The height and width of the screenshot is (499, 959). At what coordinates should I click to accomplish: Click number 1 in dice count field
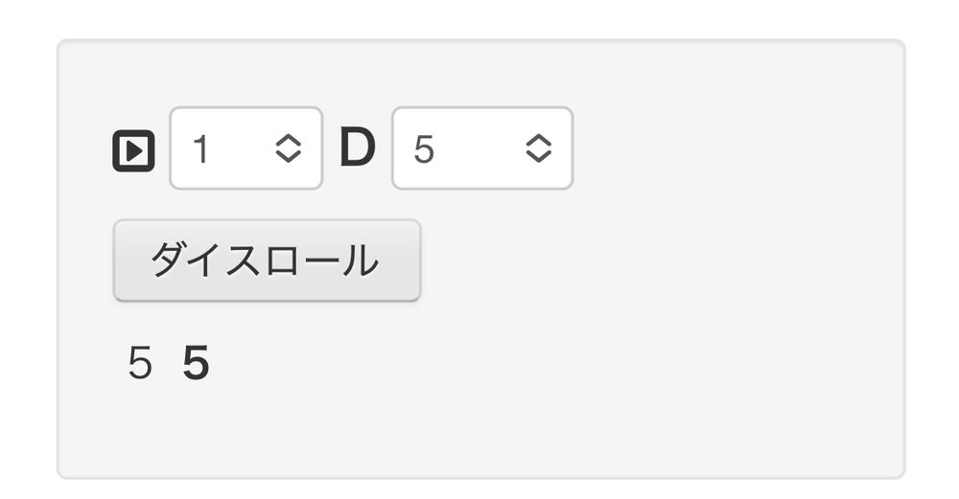(x=200, y=149)
